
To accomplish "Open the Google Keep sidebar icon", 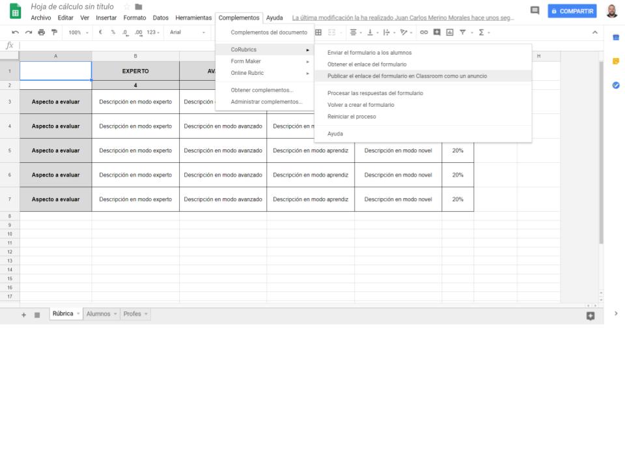I will click(616, 61).
